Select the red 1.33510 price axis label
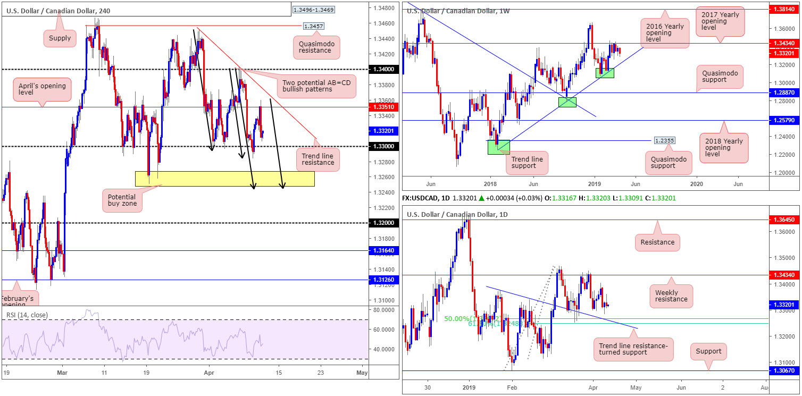This screenshot has width=802, height=396. click(x=383, y=107)
